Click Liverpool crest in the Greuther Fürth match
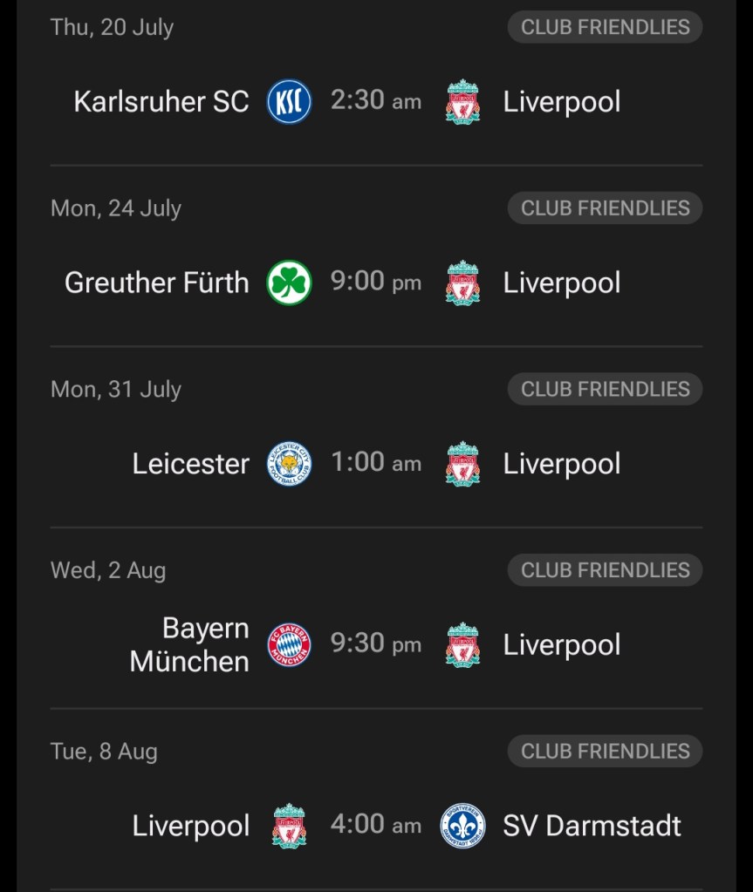This screenshot has width=753, height=892. click(x=462, y=283)
